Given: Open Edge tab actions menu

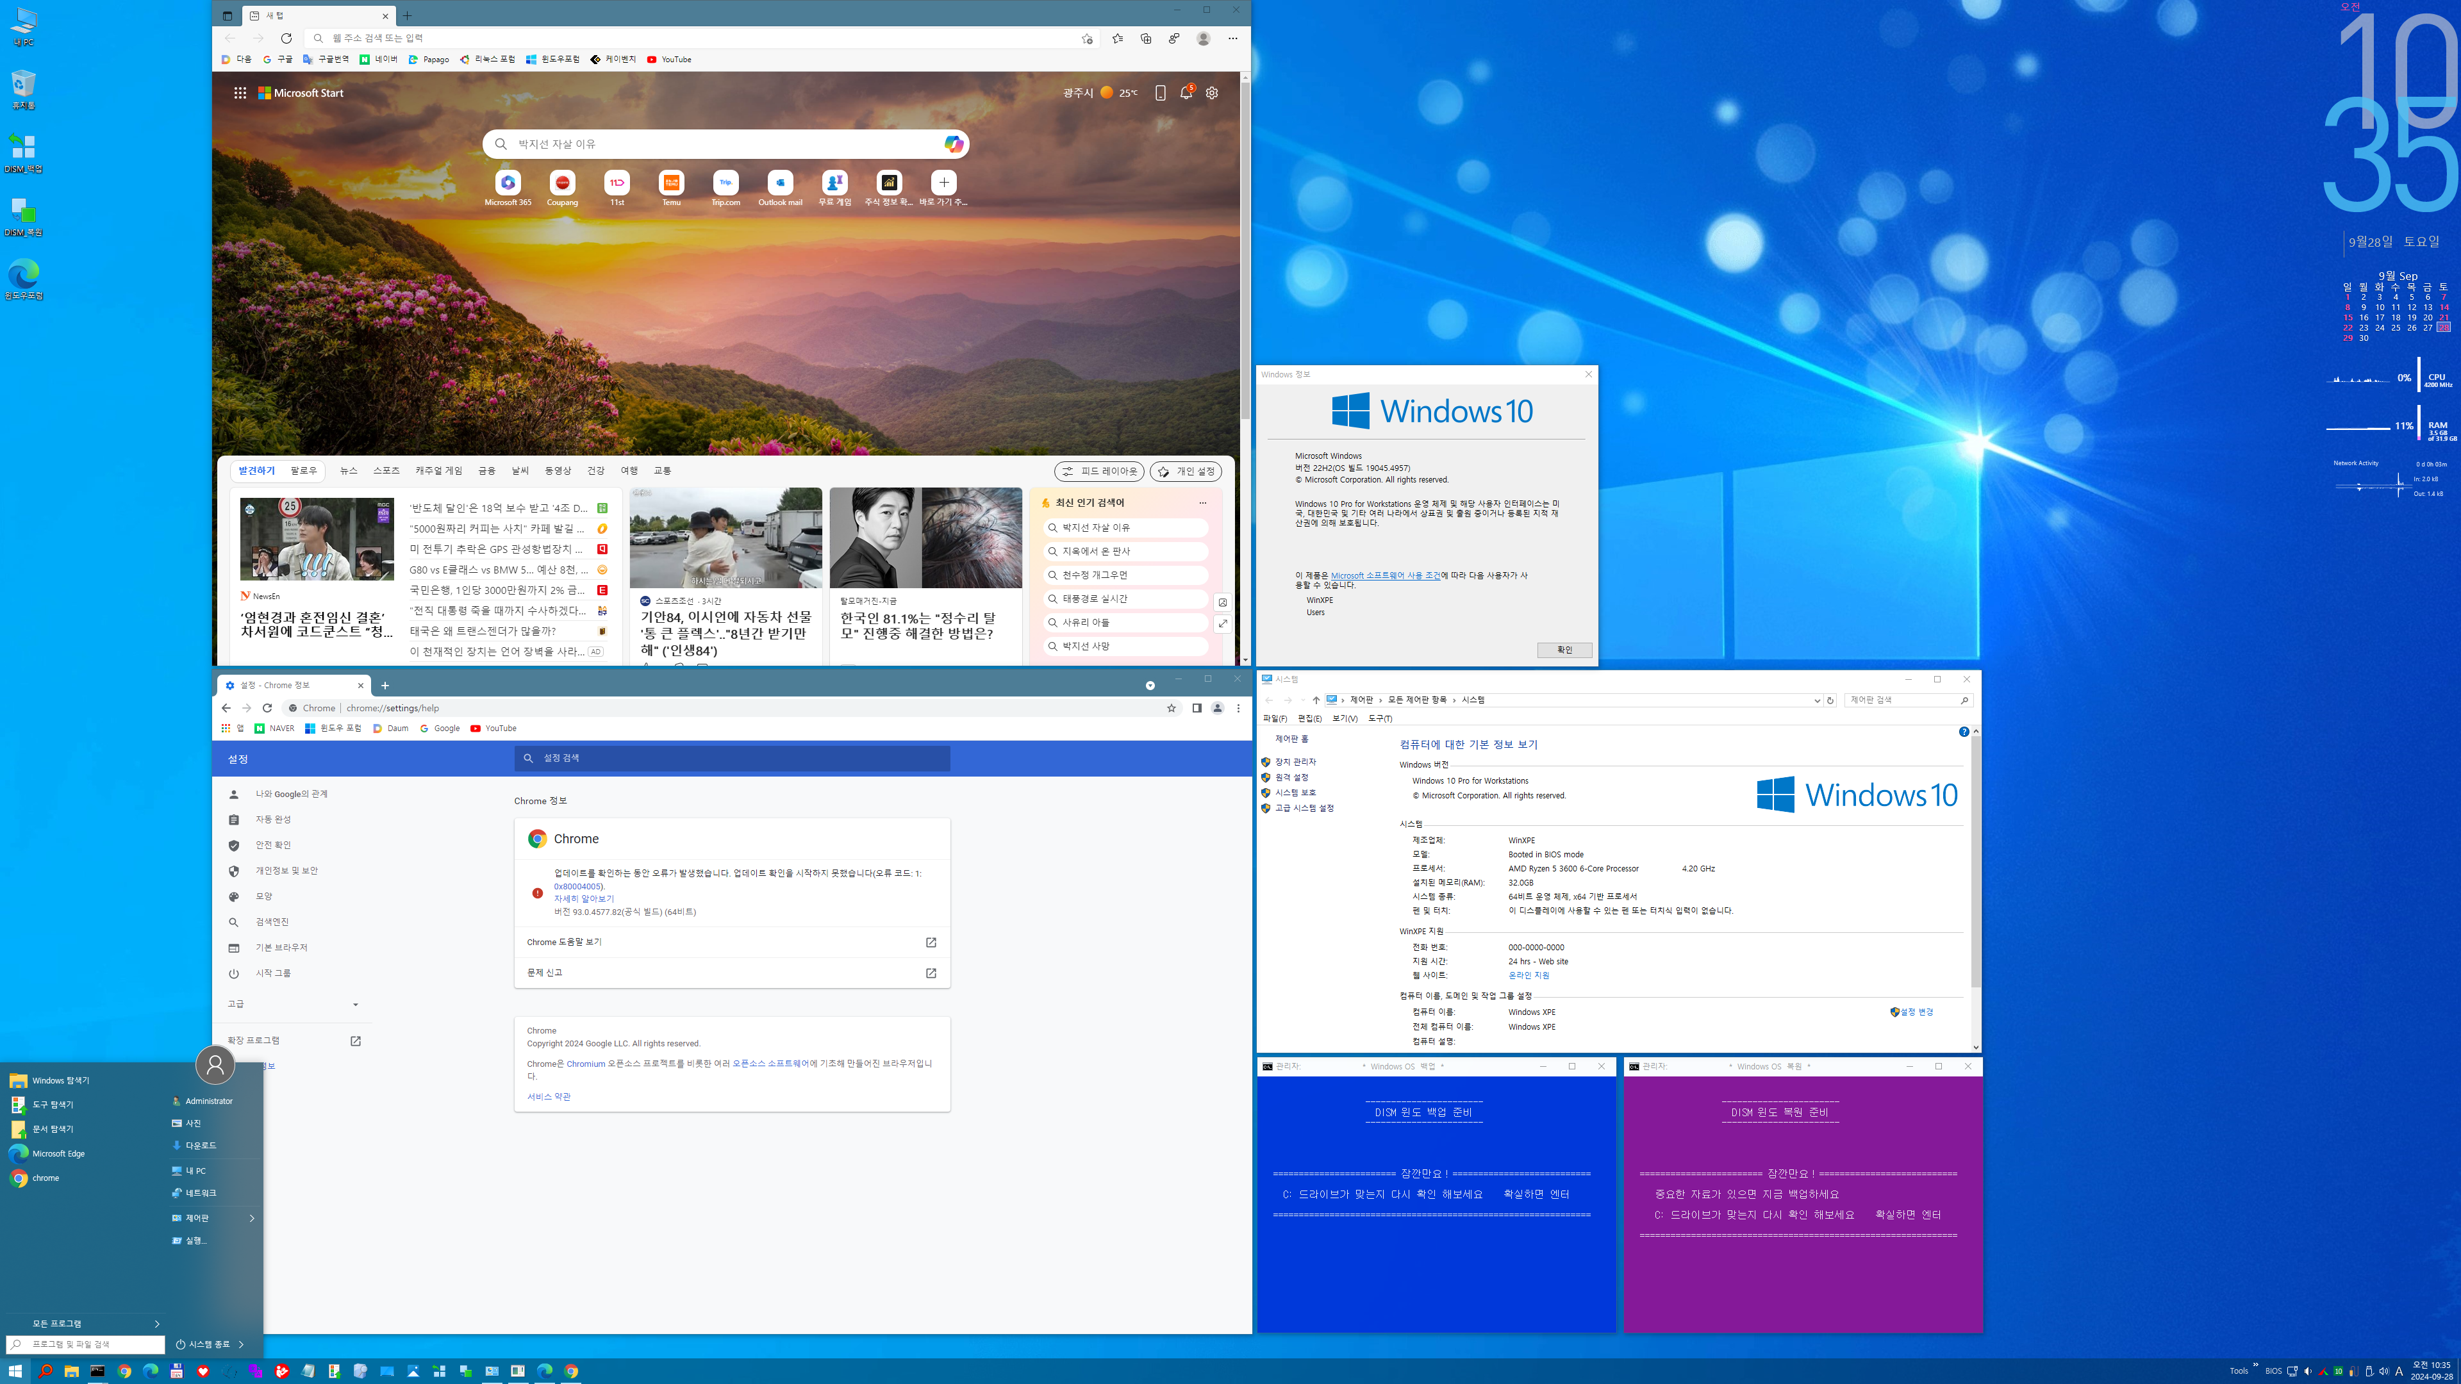Looking at the screenshot, I should pos(228,15).
